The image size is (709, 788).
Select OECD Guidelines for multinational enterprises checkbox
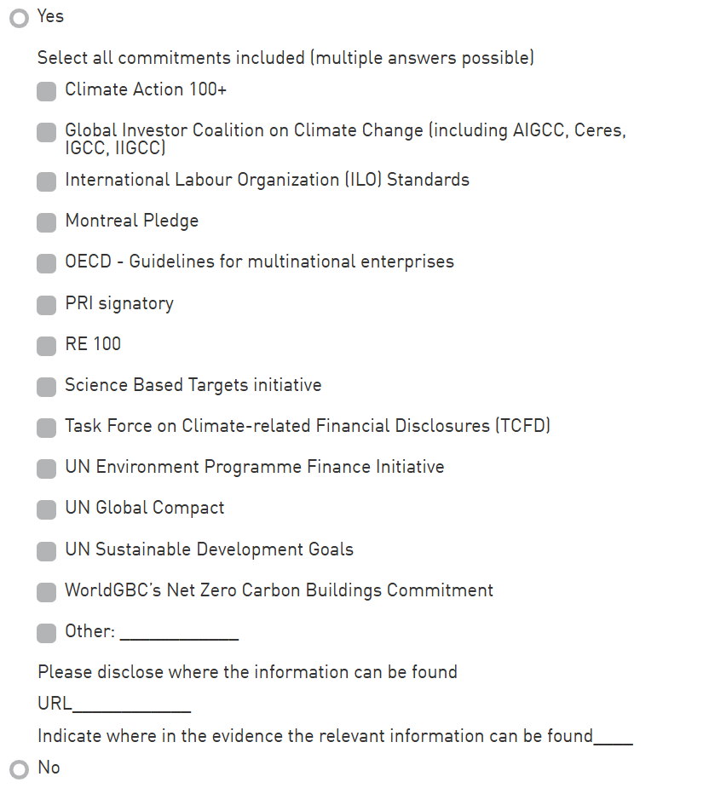pos(47,263)
